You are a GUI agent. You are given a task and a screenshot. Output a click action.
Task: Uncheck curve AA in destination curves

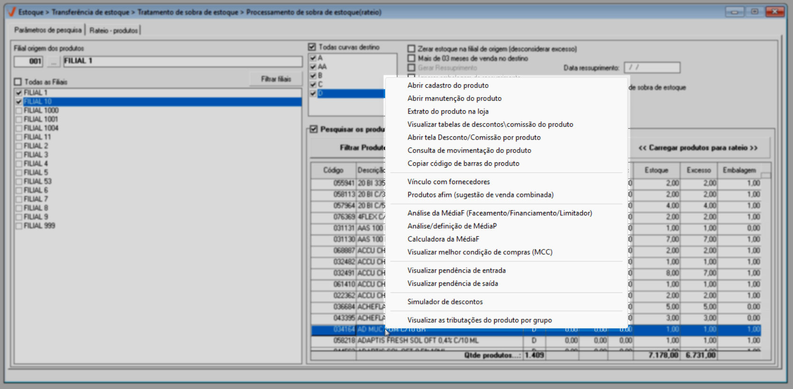(313, 67)
